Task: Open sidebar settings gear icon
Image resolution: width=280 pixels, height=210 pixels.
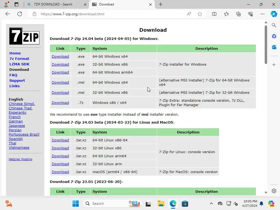Action: (274, 191)
